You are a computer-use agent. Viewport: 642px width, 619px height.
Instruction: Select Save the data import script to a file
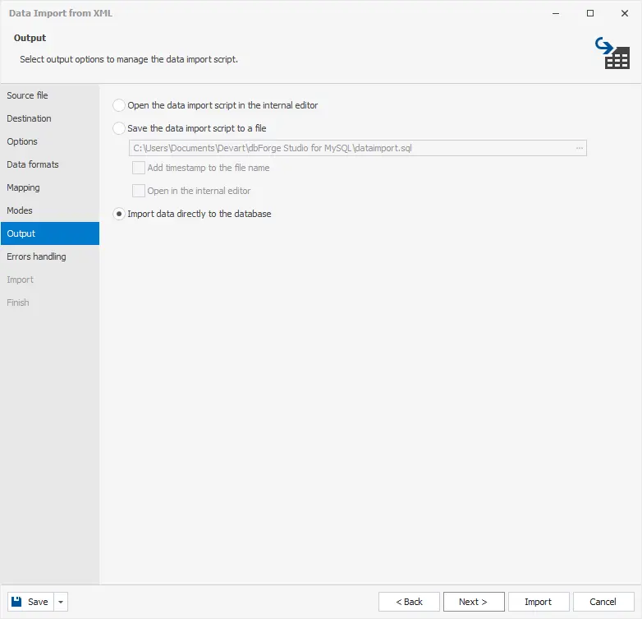(x=120, y=128)
